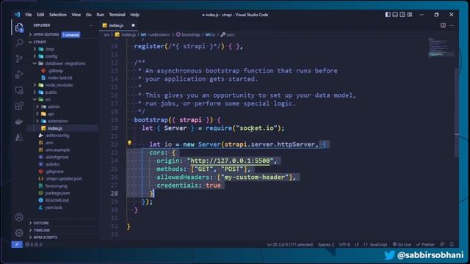Click the unsaved dot on index.js tab
Image resolution: width=470 pixels, height=264 pixels.
(x=133, y=26)
